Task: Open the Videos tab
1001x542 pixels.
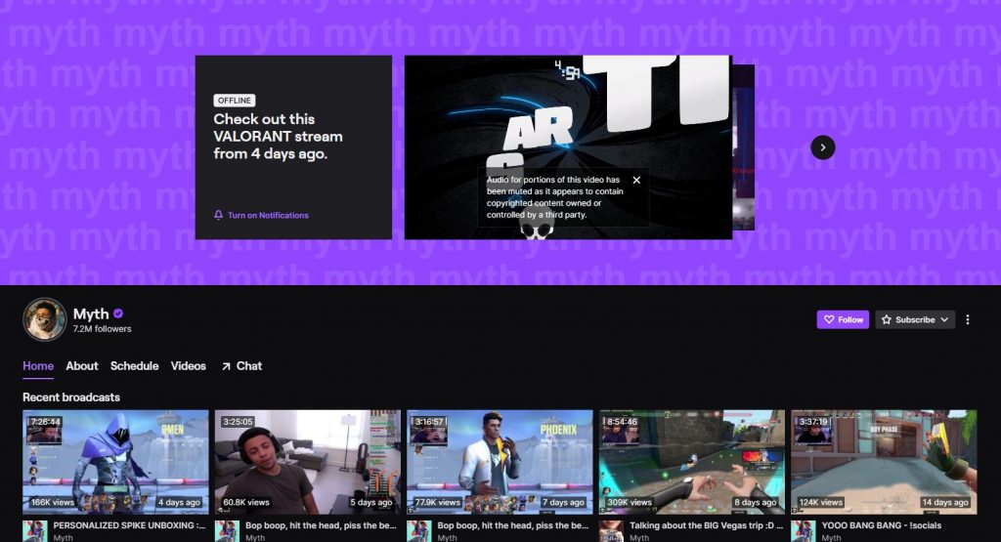Action: point(189,366)
